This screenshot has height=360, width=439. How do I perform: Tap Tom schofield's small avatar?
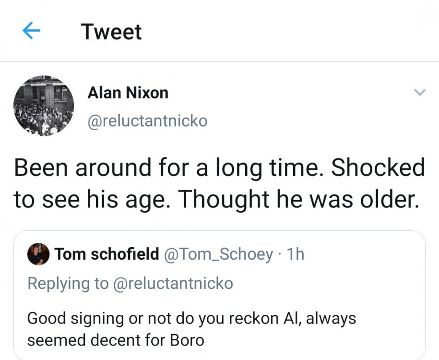(x=38, y=254)
